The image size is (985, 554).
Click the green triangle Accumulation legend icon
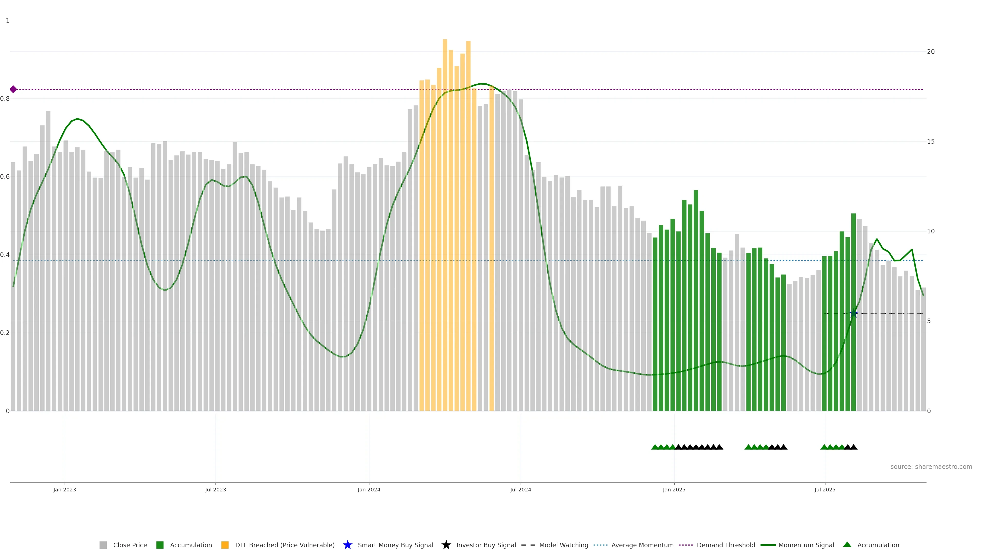click(847, 545)
